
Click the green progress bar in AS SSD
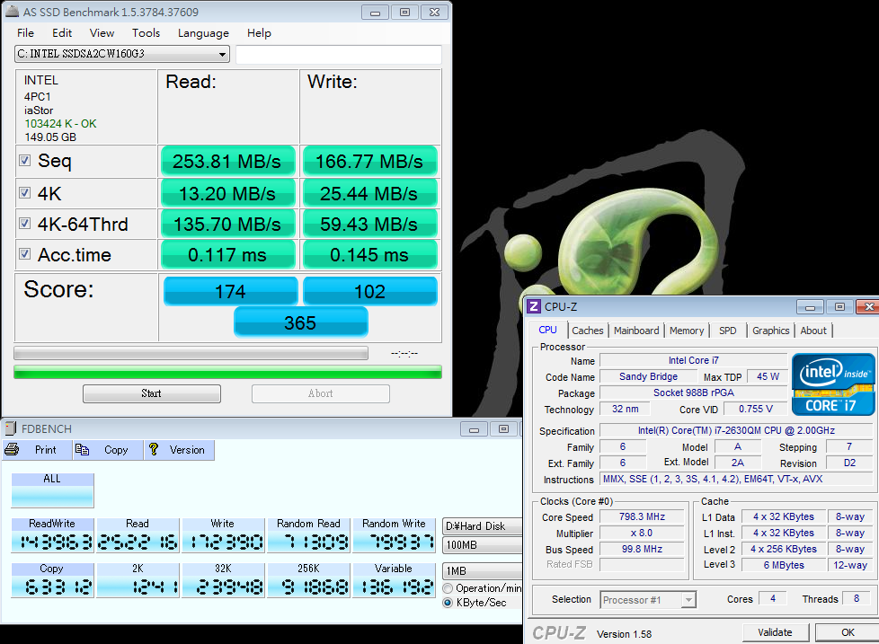pos(227,372)
